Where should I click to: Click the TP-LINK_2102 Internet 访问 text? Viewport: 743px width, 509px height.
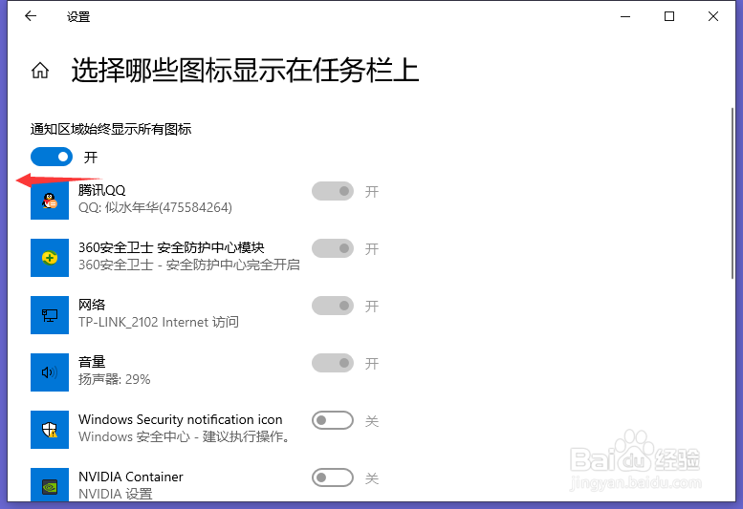[159, 322]
